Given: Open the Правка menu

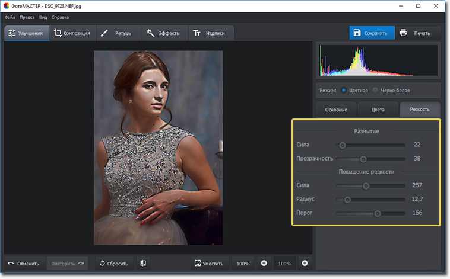Looking at the screenshot, I should pos(27,17).
